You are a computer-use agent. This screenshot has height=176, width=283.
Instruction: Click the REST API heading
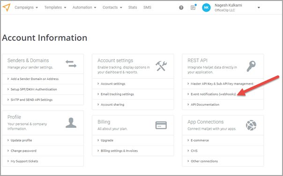[197, 60]
